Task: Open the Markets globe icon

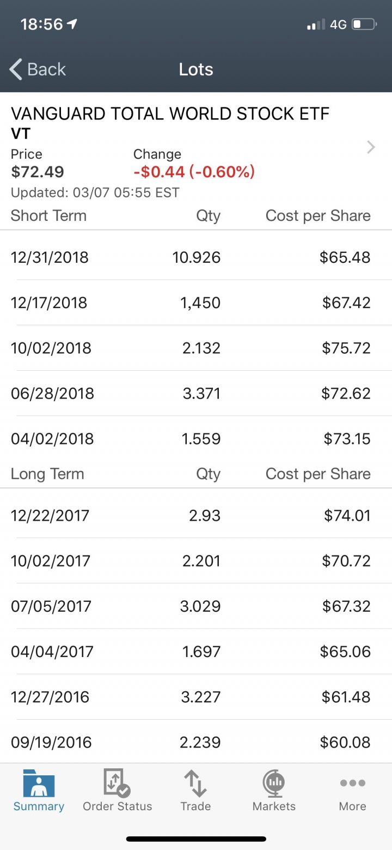Action: pos(274,783)
